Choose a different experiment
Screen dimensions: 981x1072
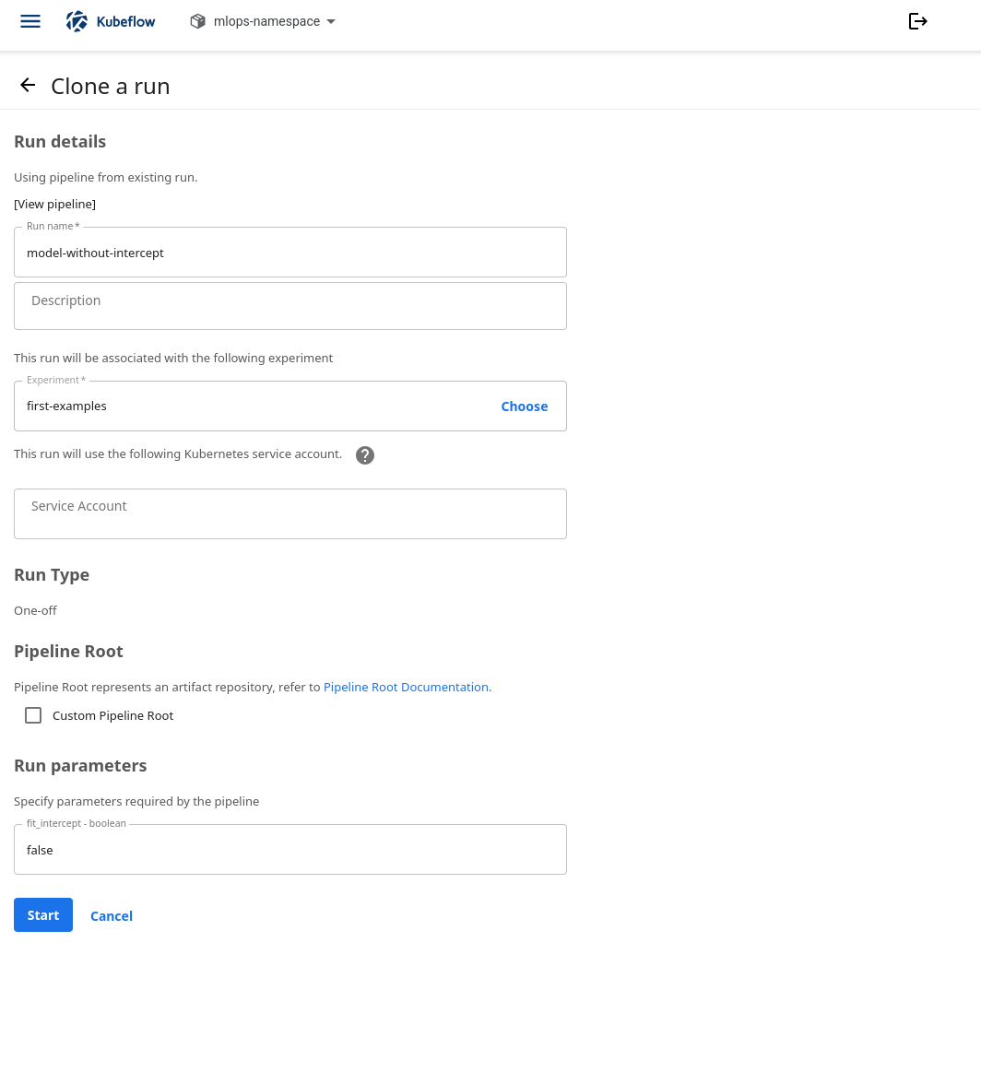tap(525, 406)
